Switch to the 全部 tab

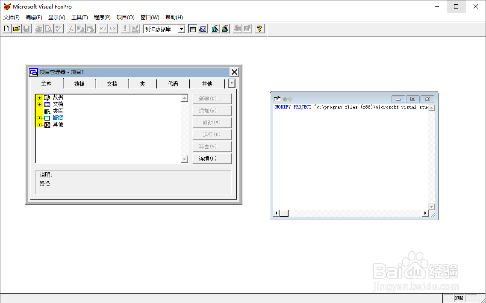[47, 83]
